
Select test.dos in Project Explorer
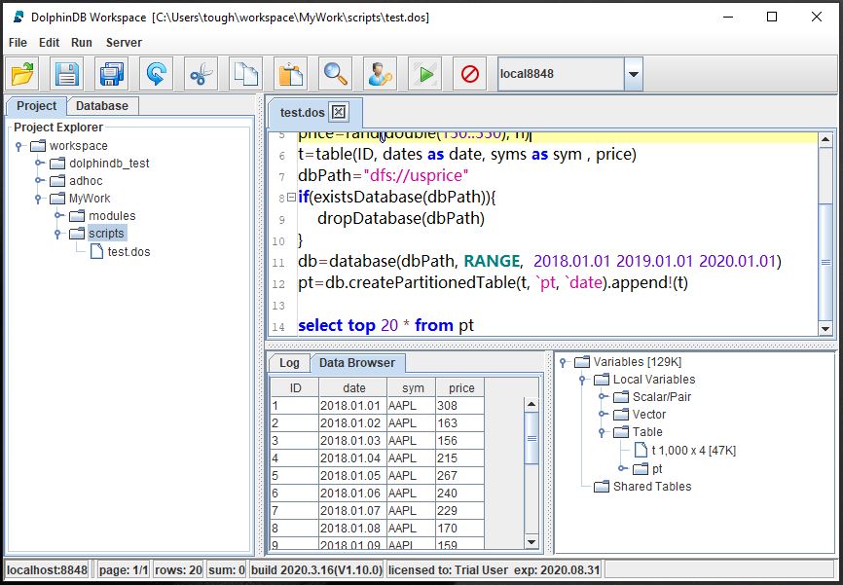[128, 252]
